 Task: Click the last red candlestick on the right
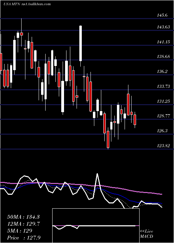coord(135,120)
